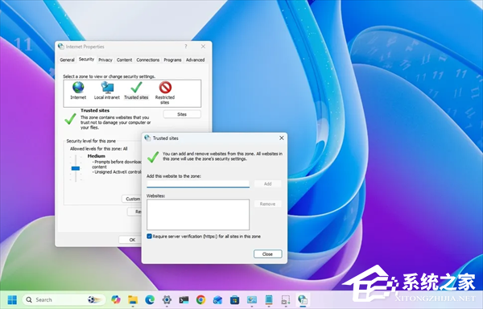483x309 pixels.
Task: Launch Google Chrome from the taskbar
Action: coord(200,299)
